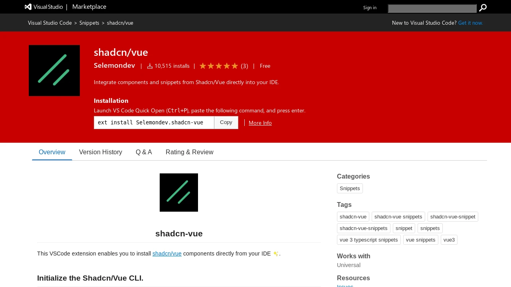Open the Version History tab
Image resolution: width=511 pixels, height=287 pixels.
(101, 152)
